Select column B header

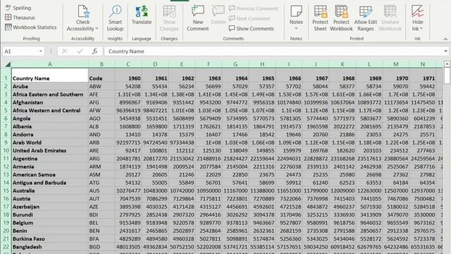(x=101, y=64)
